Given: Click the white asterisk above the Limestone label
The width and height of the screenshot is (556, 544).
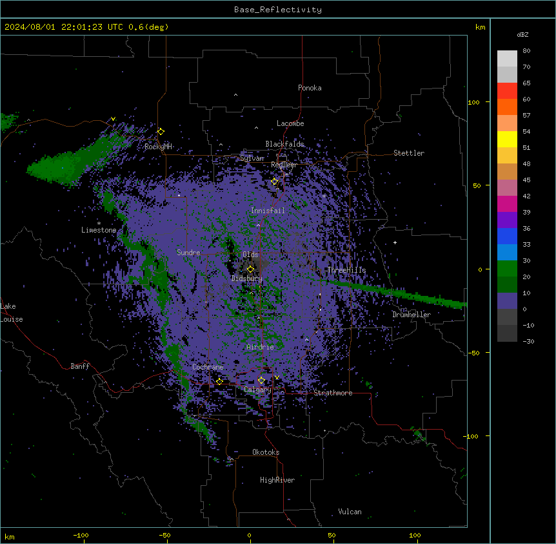Looking at the screenshot, I should (x=99, y=223).
